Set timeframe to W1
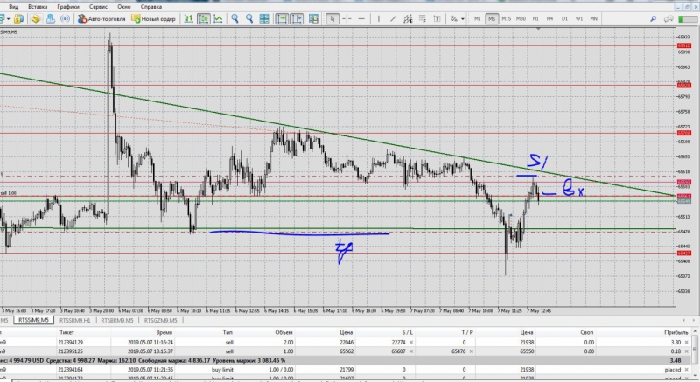The image size is (700, 382). [579, 18]
